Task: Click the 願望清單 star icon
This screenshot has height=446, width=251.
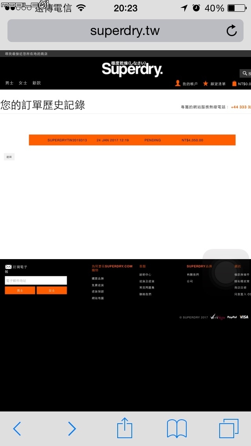Action: pyautogui.click(x=206, y=83)
